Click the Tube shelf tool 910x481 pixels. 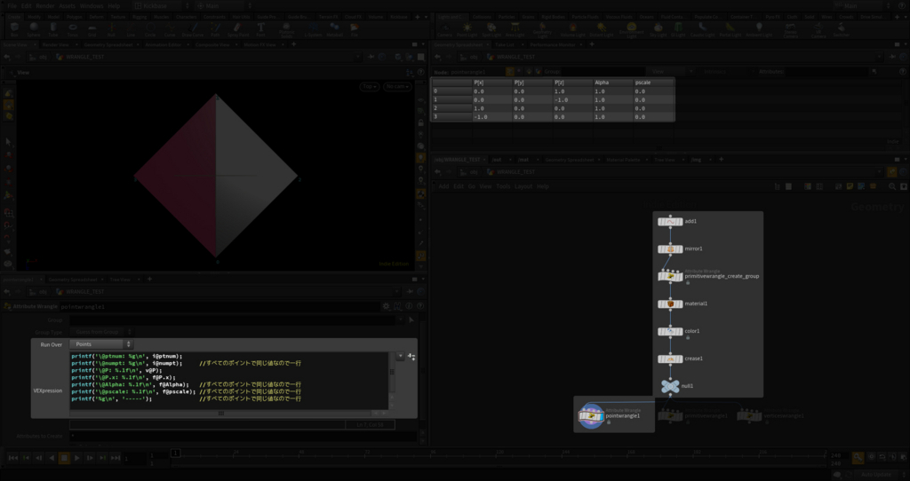(53, 29)
